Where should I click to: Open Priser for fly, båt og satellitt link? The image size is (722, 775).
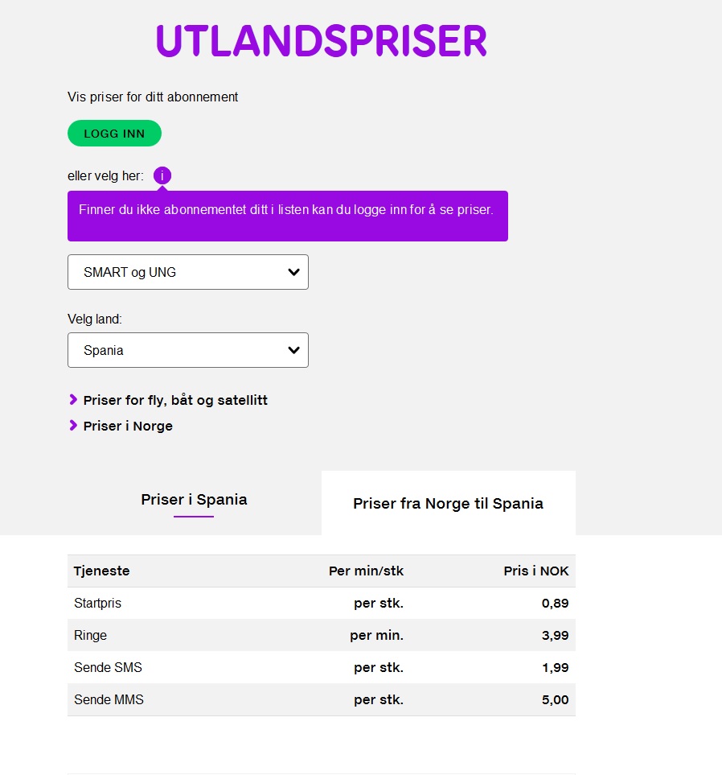[x=175, y=400]
